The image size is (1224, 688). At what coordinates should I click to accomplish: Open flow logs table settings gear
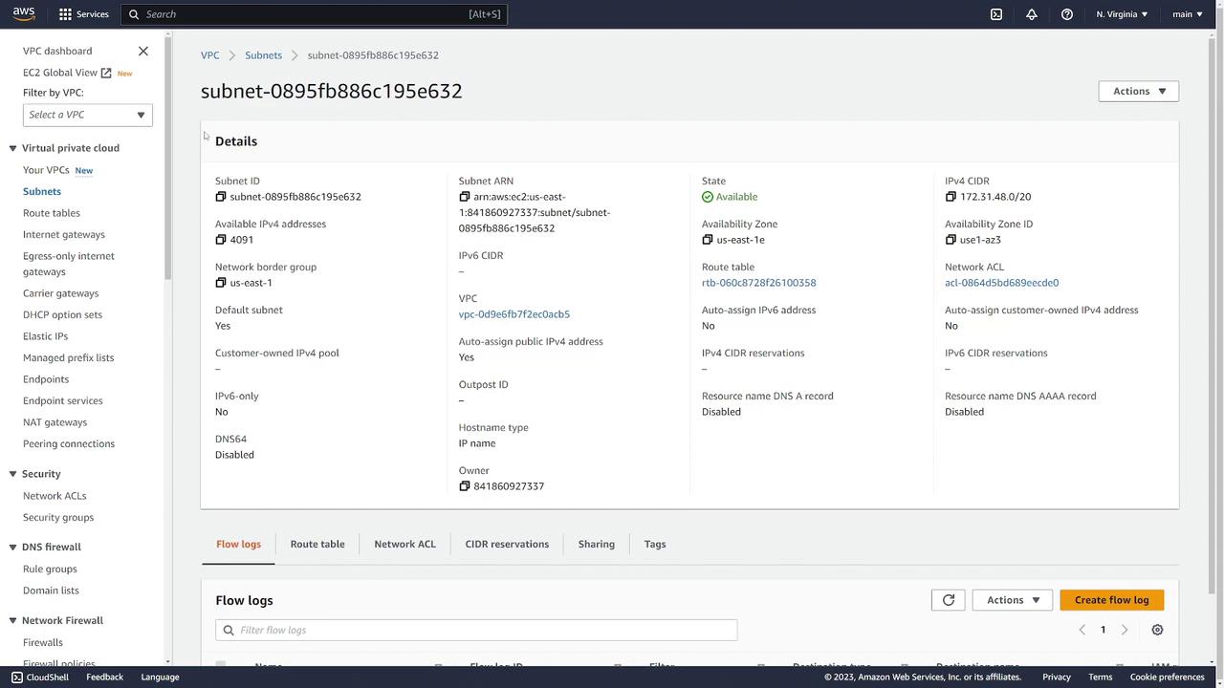1157,630
